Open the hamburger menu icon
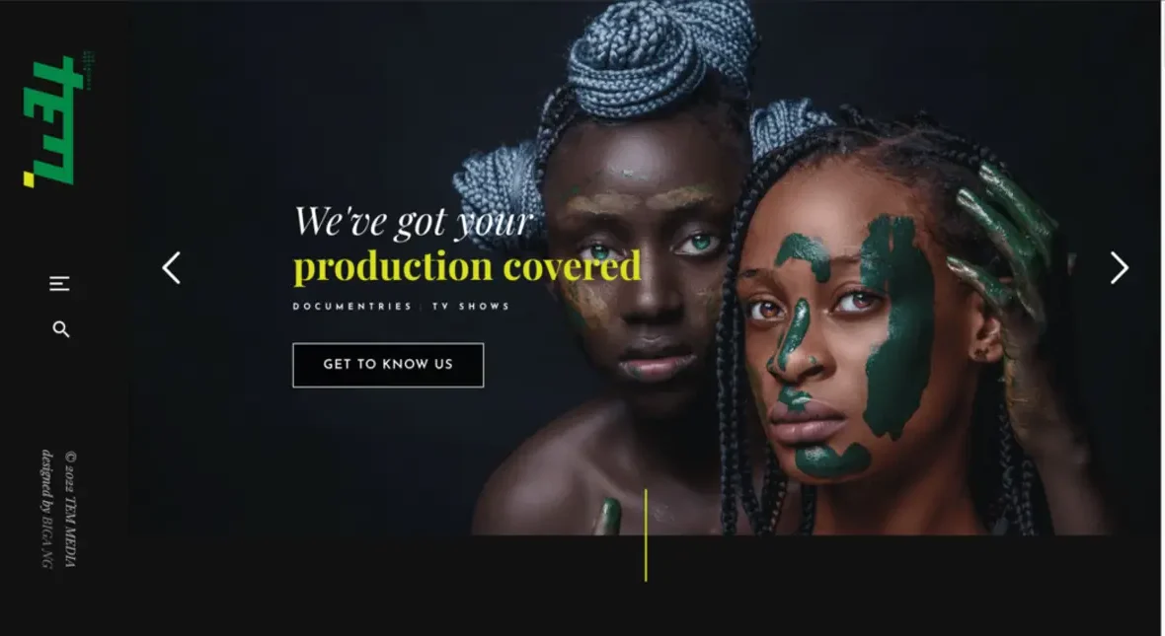 tap(59, 284)
